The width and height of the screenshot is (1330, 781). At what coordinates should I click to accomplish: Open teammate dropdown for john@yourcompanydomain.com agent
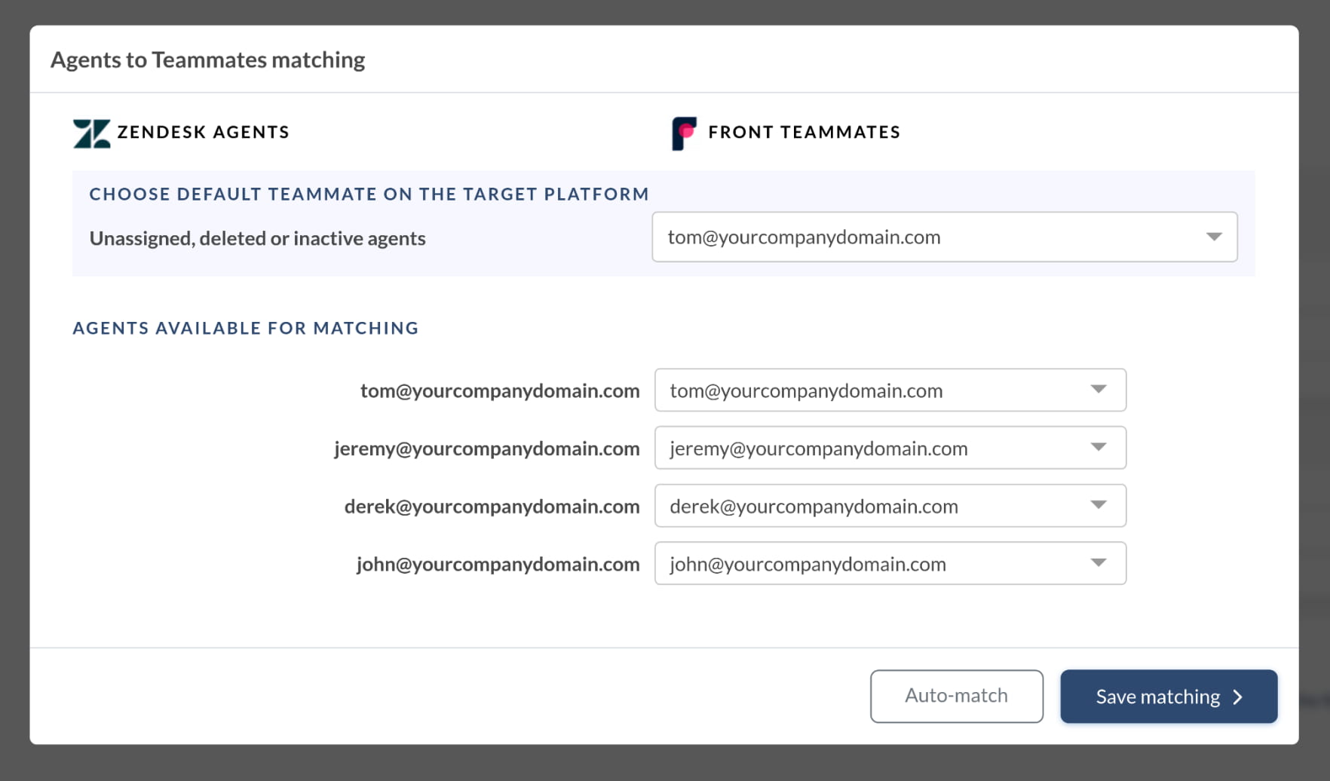click(890, 563)
